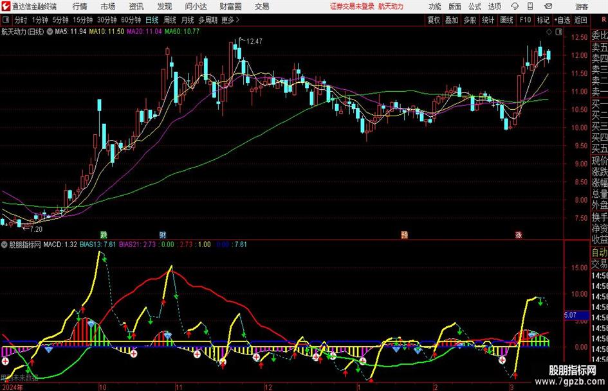Click the MA5: 11.94 label
The width and height of the screenshot is (608, 391).
click(x=70, y=31)
